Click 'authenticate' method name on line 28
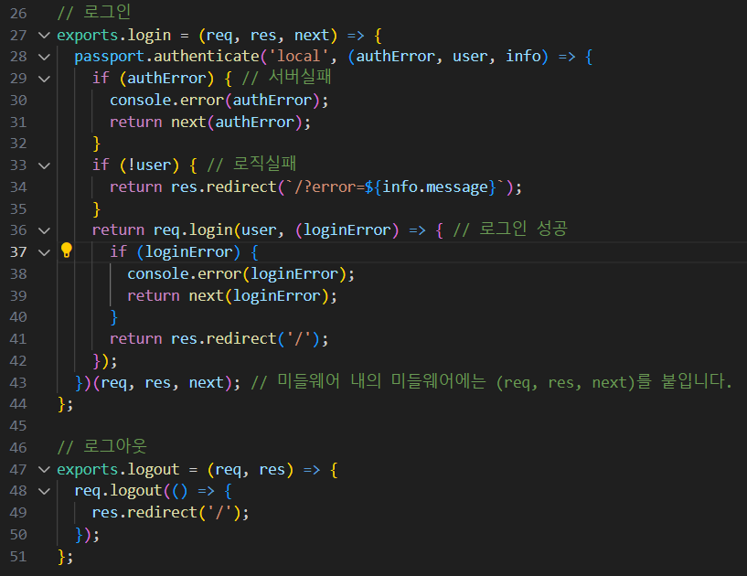Screen dimensions: 747x576 point(207,56)
